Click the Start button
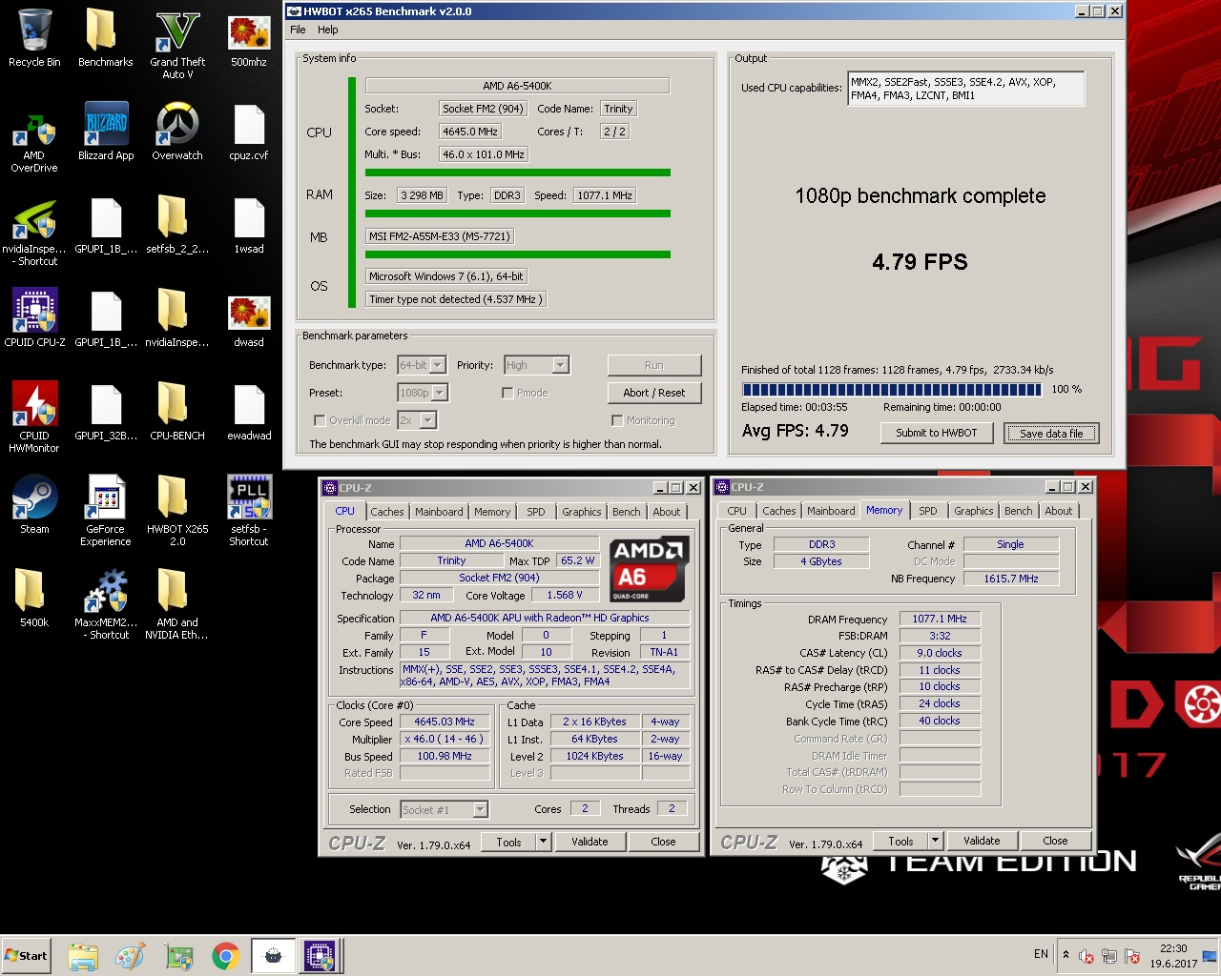This screenshot has width=1221, height=976. click(x=27, y=956)
